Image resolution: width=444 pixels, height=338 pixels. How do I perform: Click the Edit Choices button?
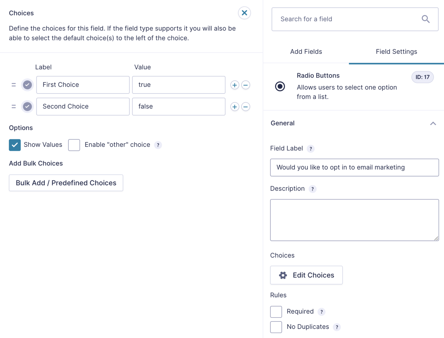[x=306, y=275]
